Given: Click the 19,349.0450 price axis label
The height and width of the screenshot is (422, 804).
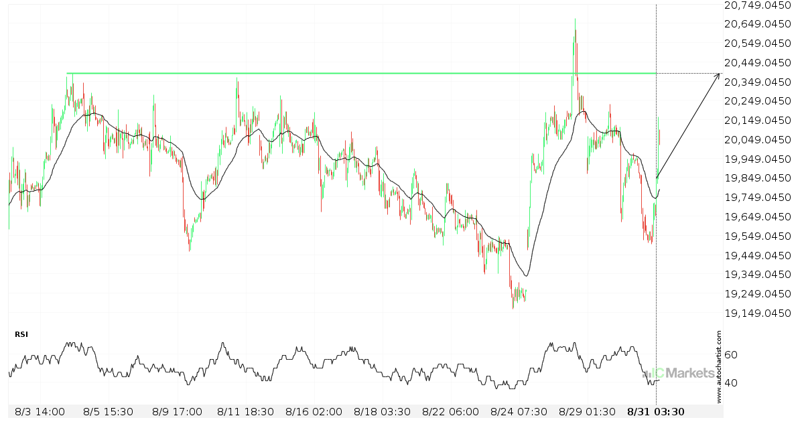Looking at the screenshot, I should tap(759, 275).
